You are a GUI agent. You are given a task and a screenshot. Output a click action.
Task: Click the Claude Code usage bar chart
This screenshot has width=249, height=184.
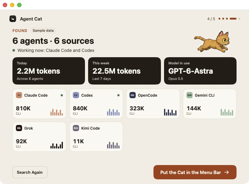pyautogui.click(x=57, y=112)
